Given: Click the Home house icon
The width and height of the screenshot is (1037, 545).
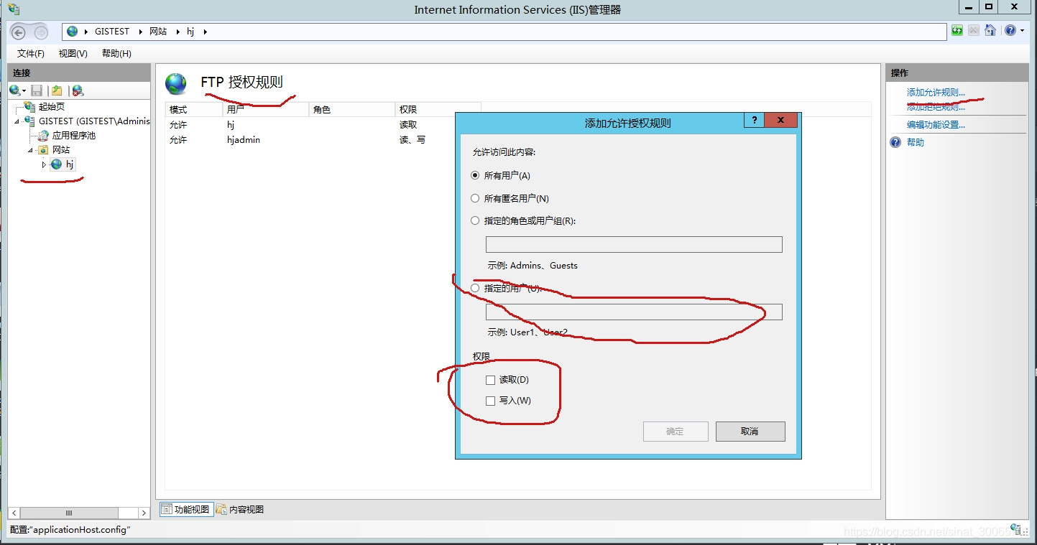Looking at the screenshot, I should [x=990, y=30].
